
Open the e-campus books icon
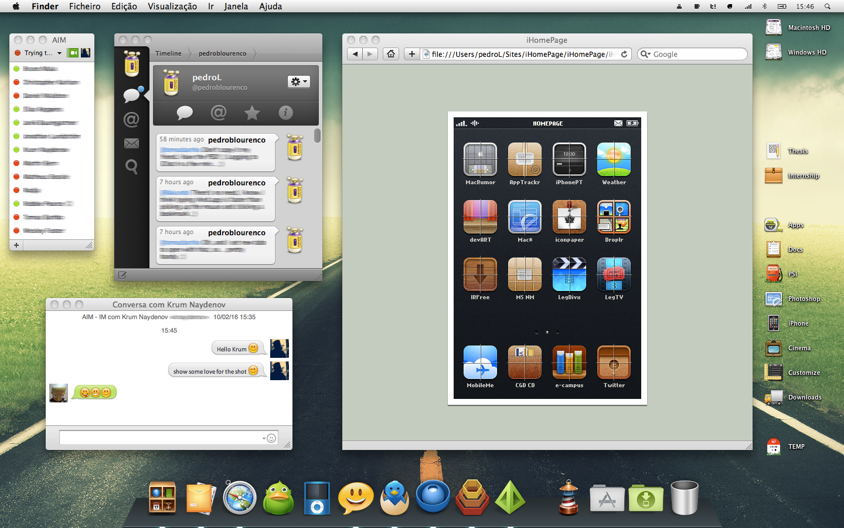click(x=569, y=363)
